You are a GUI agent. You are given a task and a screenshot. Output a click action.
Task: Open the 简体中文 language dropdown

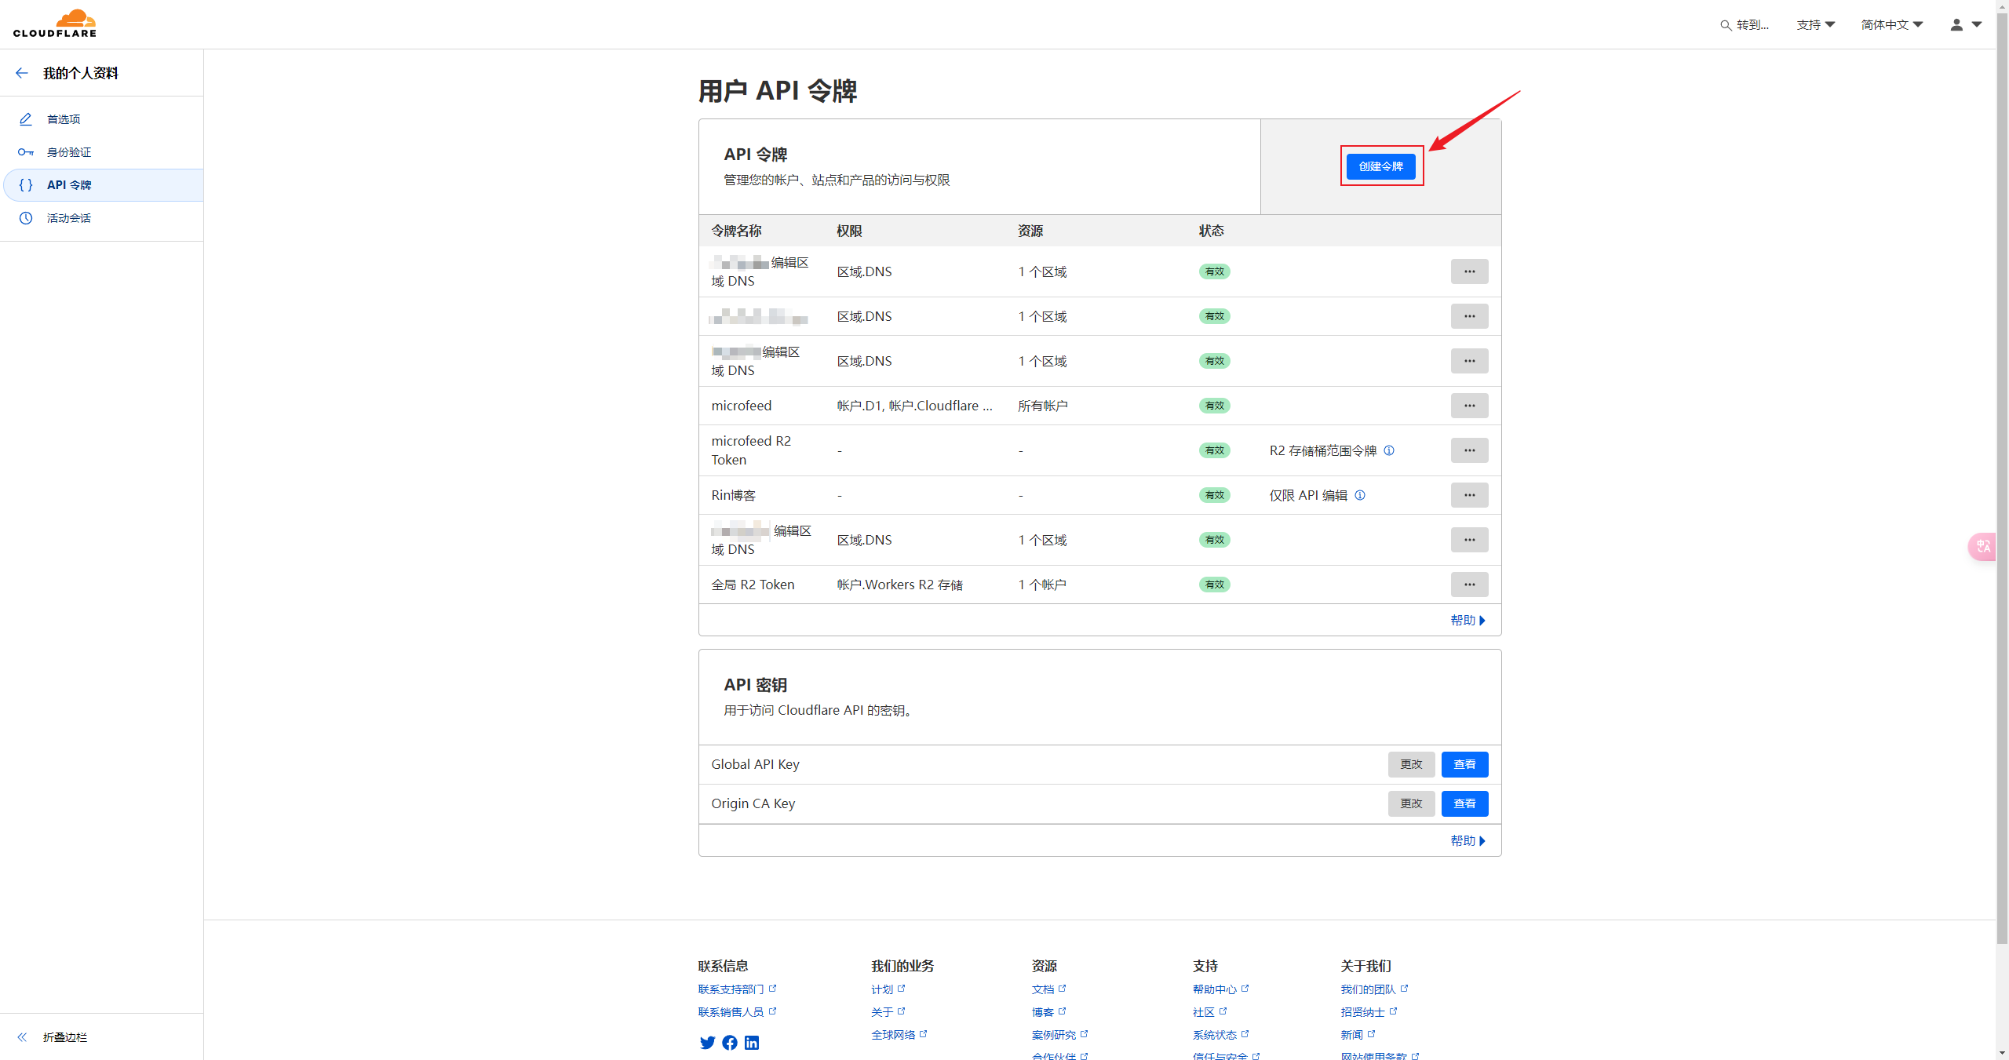click(1891, 24)
